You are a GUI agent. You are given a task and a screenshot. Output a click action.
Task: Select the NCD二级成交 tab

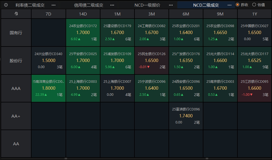pyautogui.click(x=206, y=5)
